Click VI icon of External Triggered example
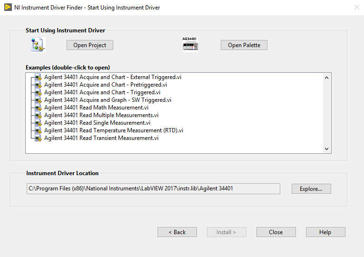Image resolution: width=364 pixels, height=257 pixels. coord(39,77)
